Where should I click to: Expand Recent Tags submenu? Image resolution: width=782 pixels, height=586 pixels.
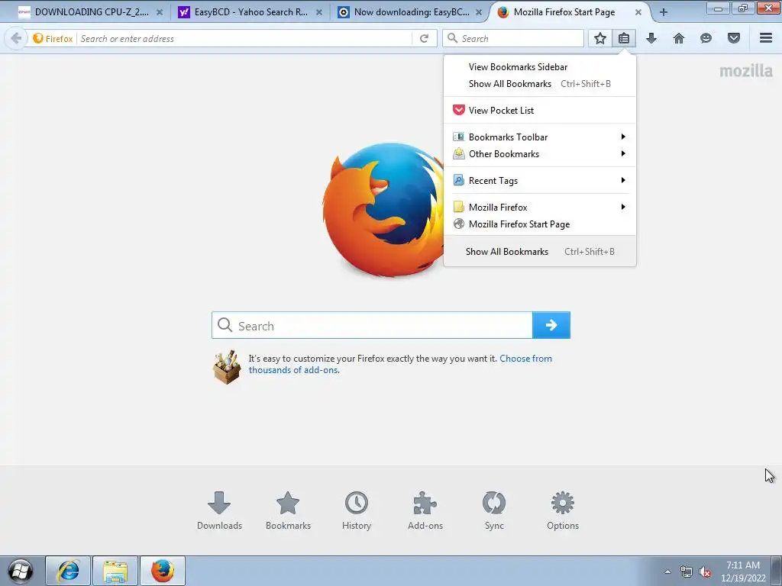point(540,180)
